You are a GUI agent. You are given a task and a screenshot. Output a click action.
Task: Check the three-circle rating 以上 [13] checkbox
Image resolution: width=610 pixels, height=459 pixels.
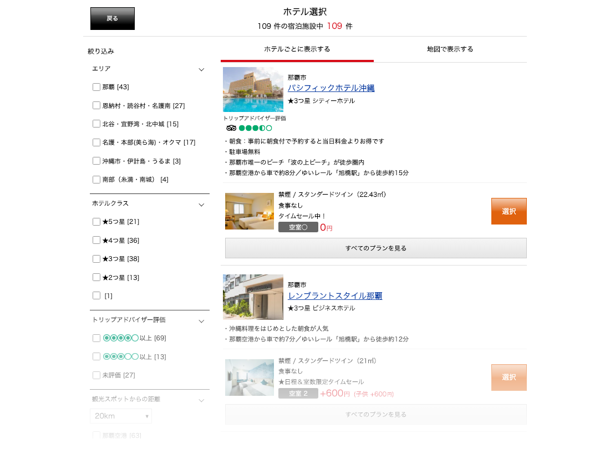(x=96, y=356)
